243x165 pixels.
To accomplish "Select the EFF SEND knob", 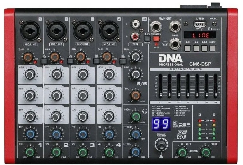I will [x=136, y=134].
